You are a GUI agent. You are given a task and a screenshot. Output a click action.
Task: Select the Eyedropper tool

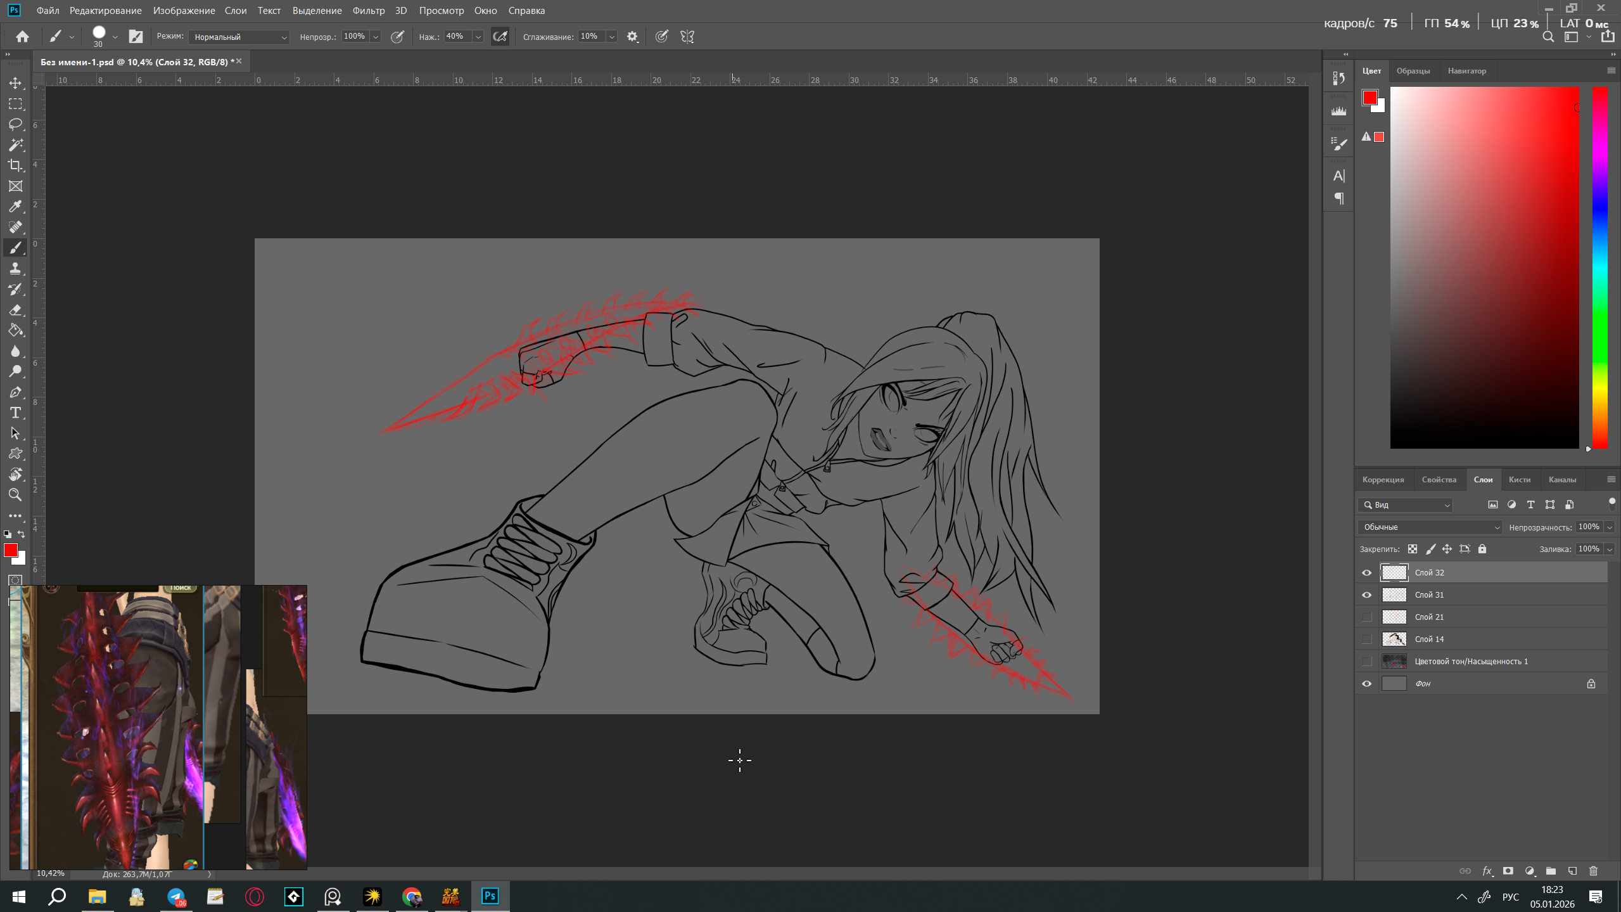coord(15,207)
